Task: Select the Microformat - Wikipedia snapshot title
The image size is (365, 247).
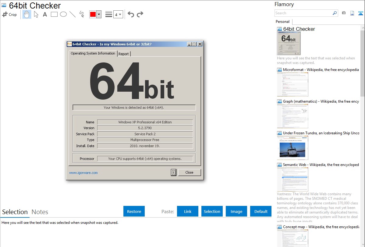Action: tap(321, 70)
